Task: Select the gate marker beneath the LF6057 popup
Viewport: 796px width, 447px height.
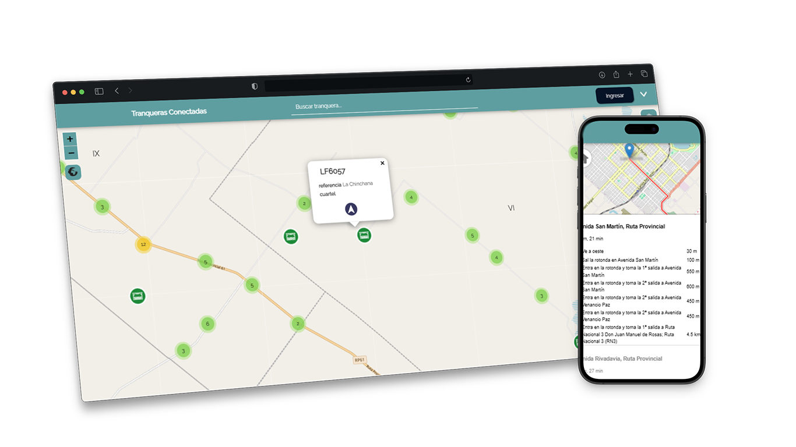Action: (x=364, y=235)
